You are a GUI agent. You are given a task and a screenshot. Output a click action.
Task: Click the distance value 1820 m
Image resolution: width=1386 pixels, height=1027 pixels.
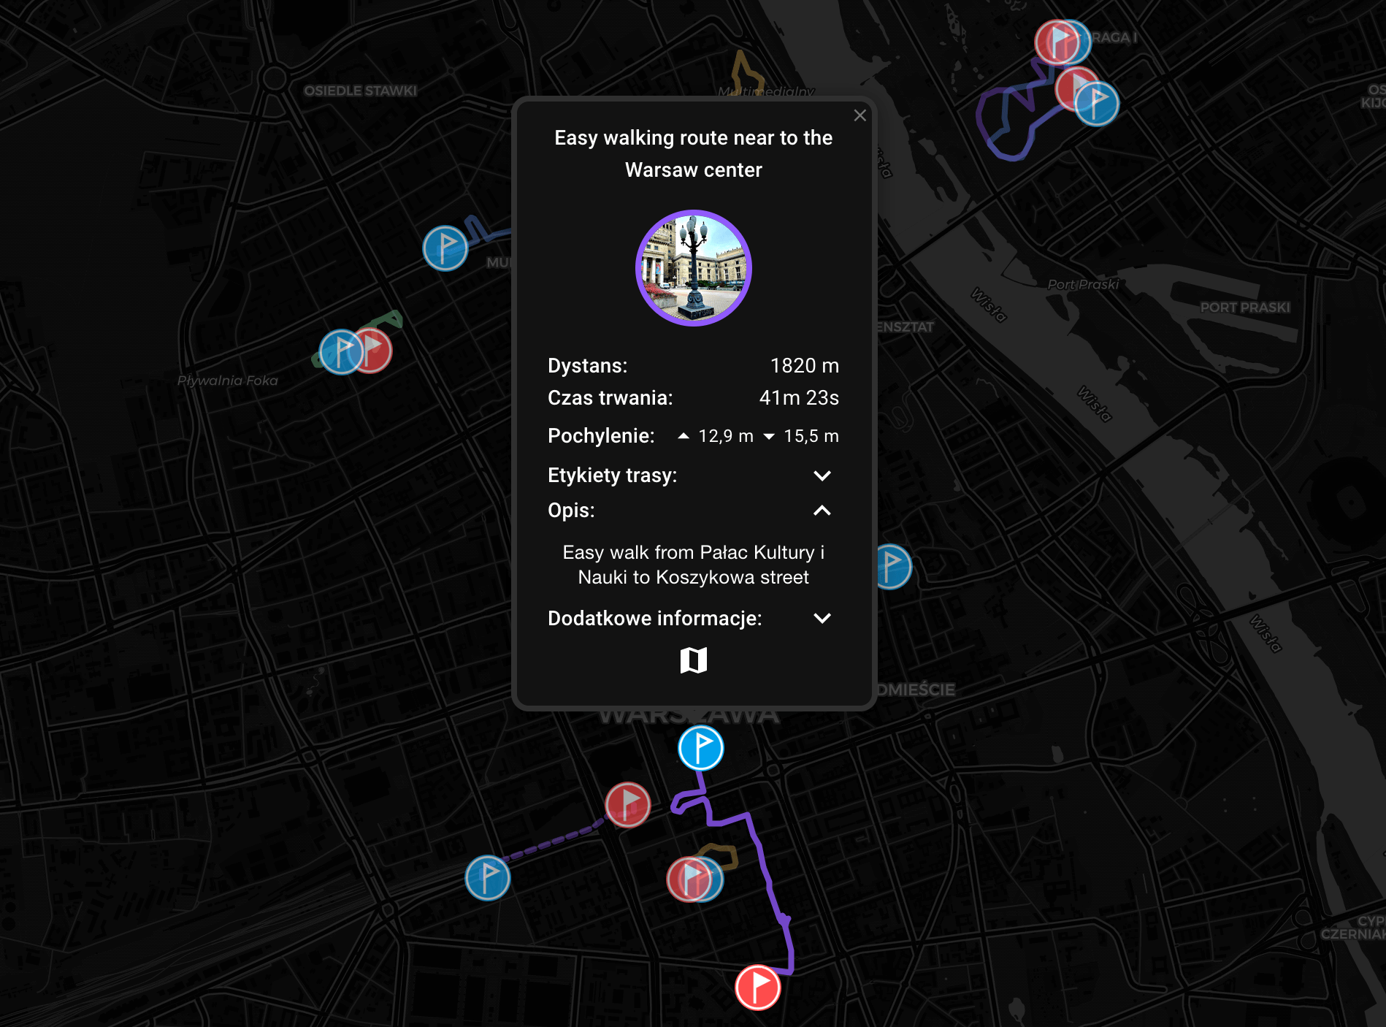(804, 366)
